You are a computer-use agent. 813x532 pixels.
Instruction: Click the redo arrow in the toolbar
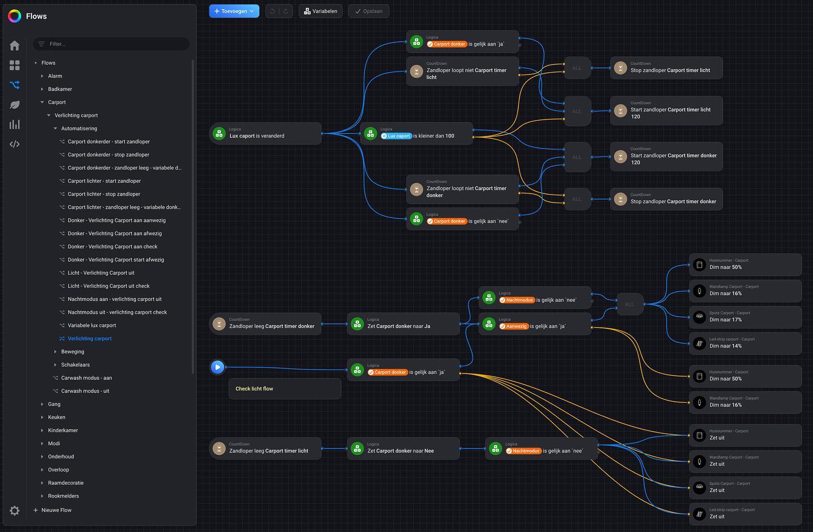(x=286, y=11)
